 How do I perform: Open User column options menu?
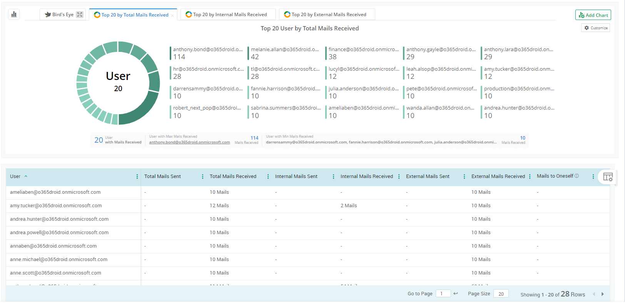(x=137, y=176)
